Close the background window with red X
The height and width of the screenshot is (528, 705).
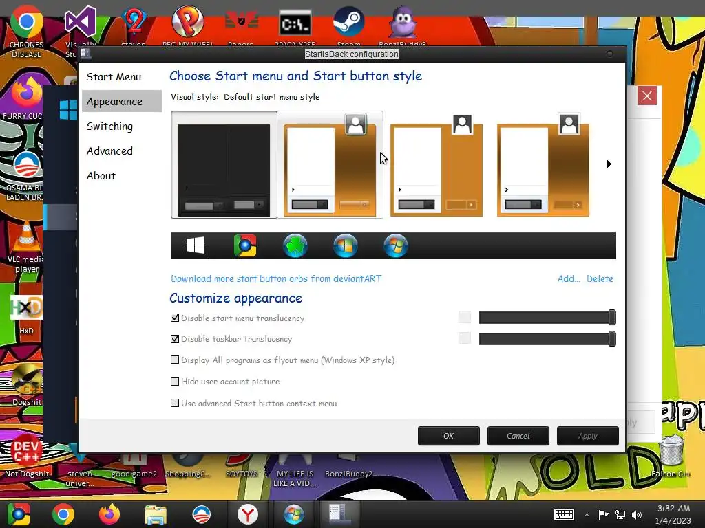[647, 96]
